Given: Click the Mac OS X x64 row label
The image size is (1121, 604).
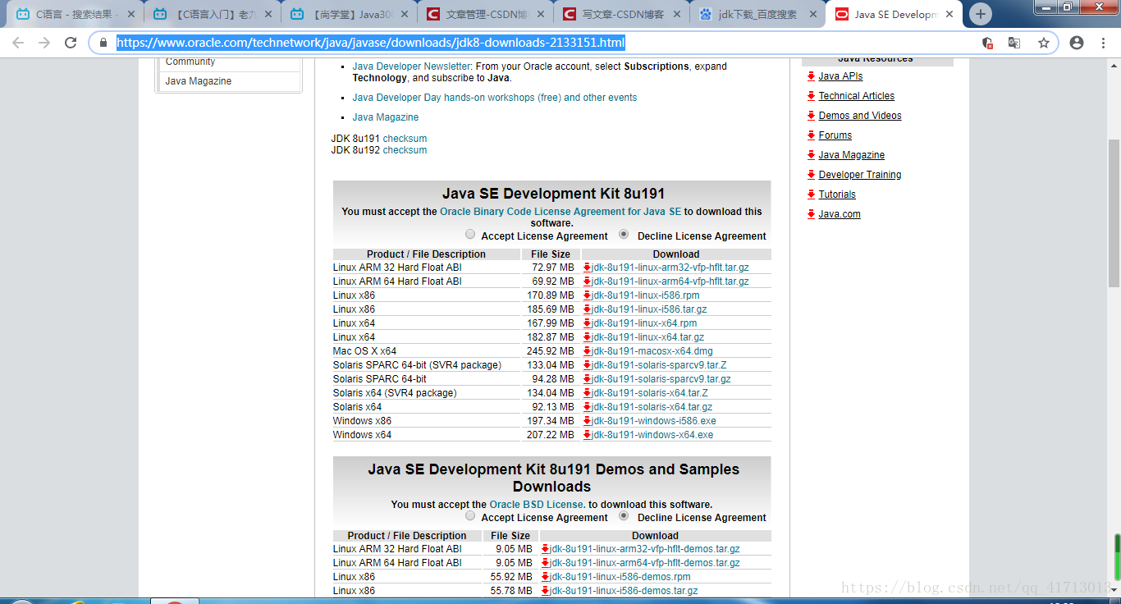Looking at the screenshot, I should pyautogui.click(x=364, y=351).
